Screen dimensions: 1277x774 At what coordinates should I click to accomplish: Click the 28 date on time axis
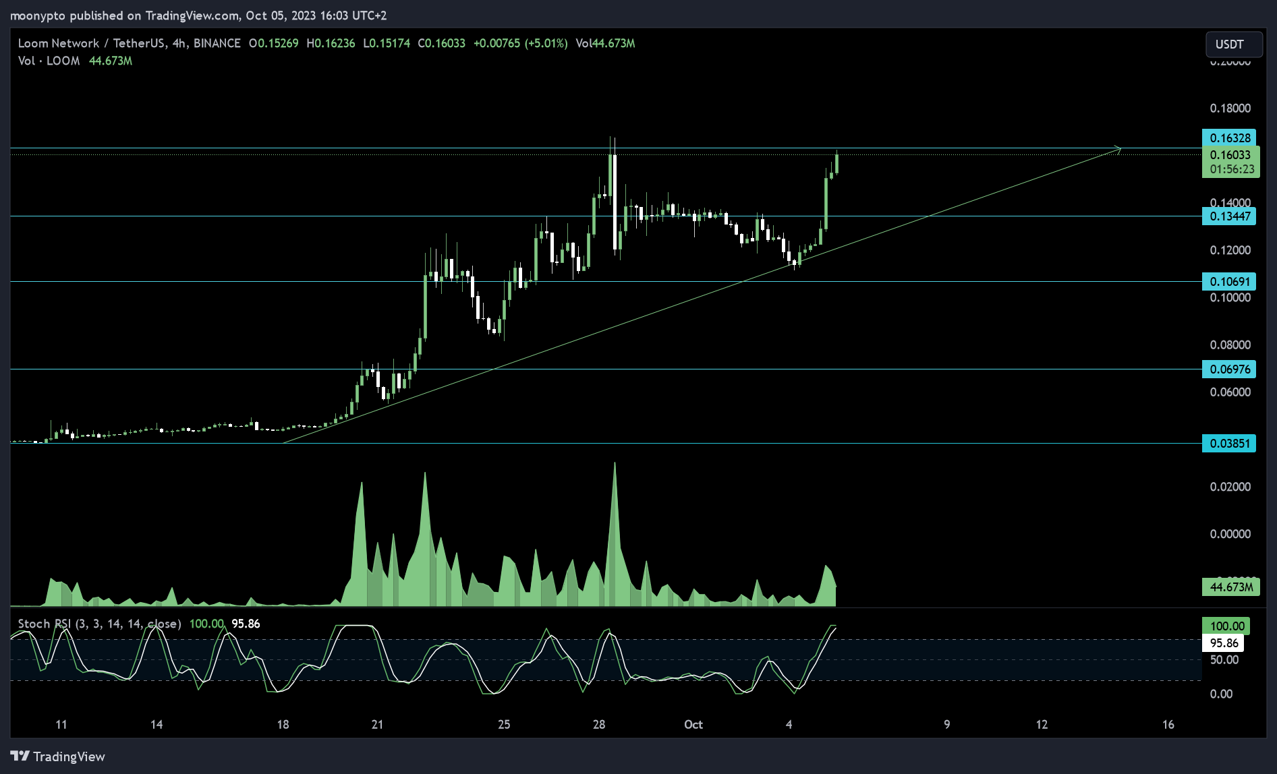(599, 725)
